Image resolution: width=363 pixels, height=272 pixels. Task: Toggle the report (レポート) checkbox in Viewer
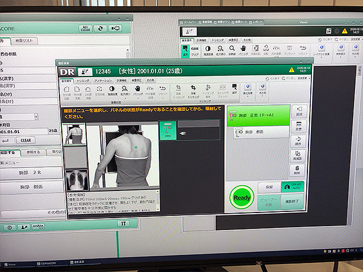(x=251, y=23)
